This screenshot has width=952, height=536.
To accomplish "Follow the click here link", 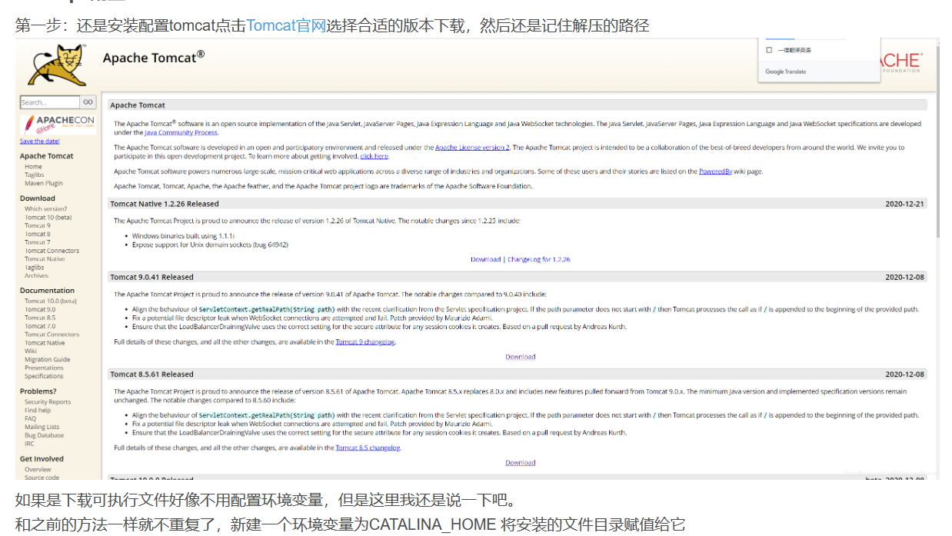I will [x=374, y=155].
